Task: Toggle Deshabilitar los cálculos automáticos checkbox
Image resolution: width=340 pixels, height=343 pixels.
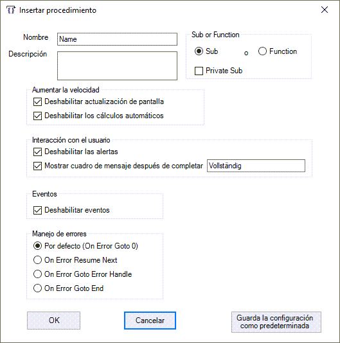Action: click(x=37, y=116)
